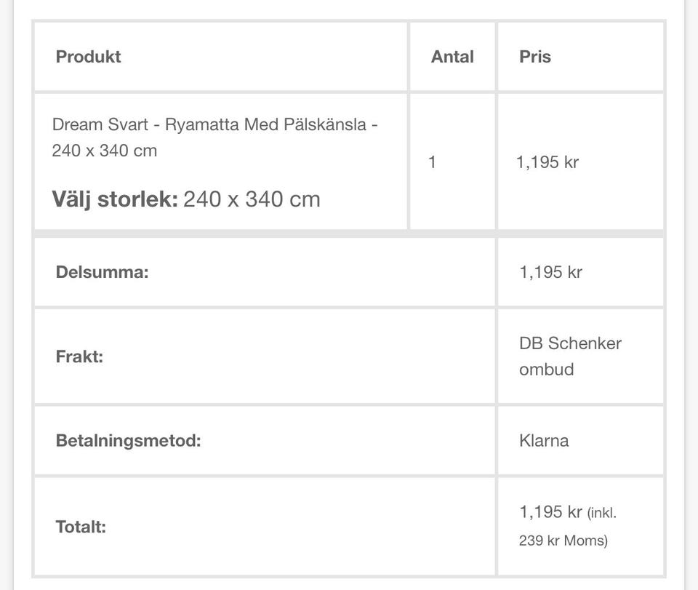The width and height of the screenshot is (698, 590).
Task: Select the total amount 1,195 kr
Action: 550,512
